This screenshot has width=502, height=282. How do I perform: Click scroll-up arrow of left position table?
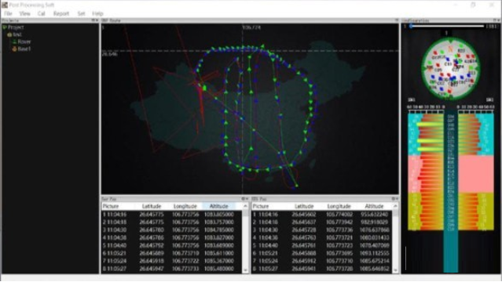tap(246, 206)
